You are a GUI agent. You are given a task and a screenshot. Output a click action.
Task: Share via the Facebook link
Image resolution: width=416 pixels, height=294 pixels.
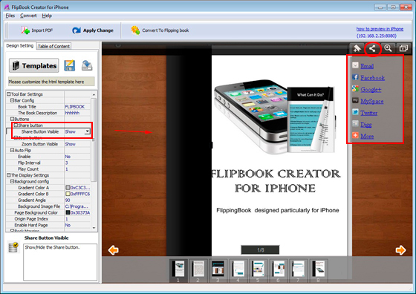point(372,78)
